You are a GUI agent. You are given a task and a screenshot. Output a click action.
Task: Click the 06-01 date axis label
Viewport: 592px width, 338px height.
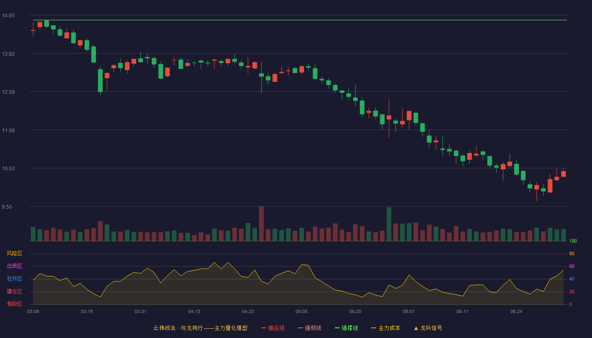click(409, 311)
